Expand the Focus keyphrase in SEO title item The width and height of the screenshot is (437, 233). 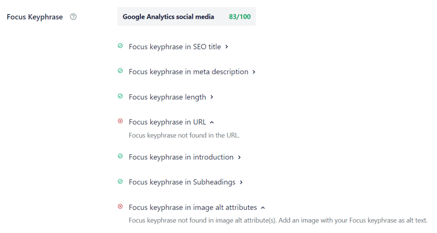point(226,46)
